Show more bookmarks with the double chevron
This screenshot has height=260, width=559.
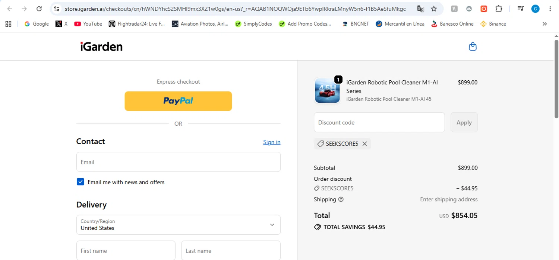tap(545, 24)
